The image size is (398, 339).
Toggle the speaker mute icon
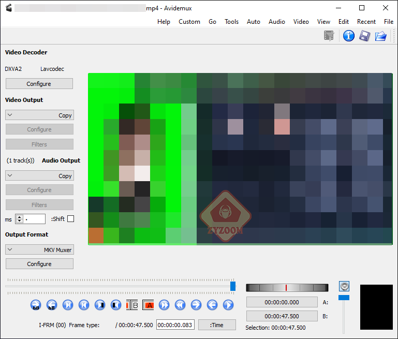coord(344,286)
